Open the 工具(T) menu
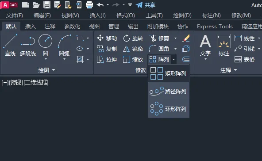 pos(154,15)
